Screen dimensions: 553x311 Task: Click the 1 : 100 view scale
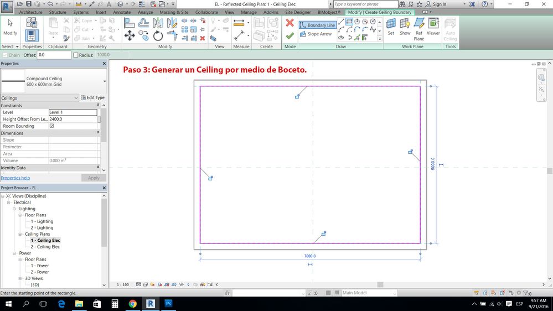pos(123,284)
